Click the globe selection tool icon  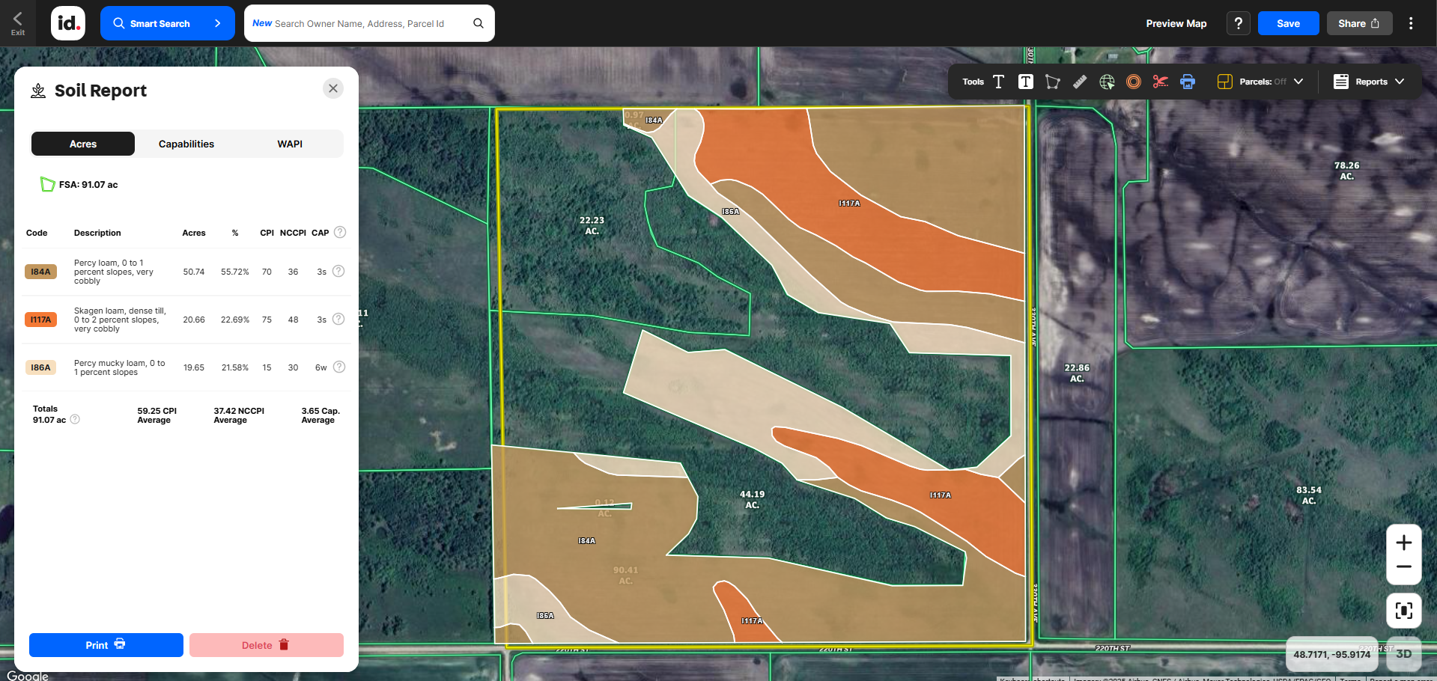pyautogui.click(x=1107, y=82)
